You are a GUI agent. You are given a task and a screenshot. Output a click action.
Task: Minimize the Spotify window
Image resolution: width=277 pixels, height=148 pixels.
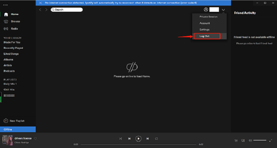coord(257,3)
